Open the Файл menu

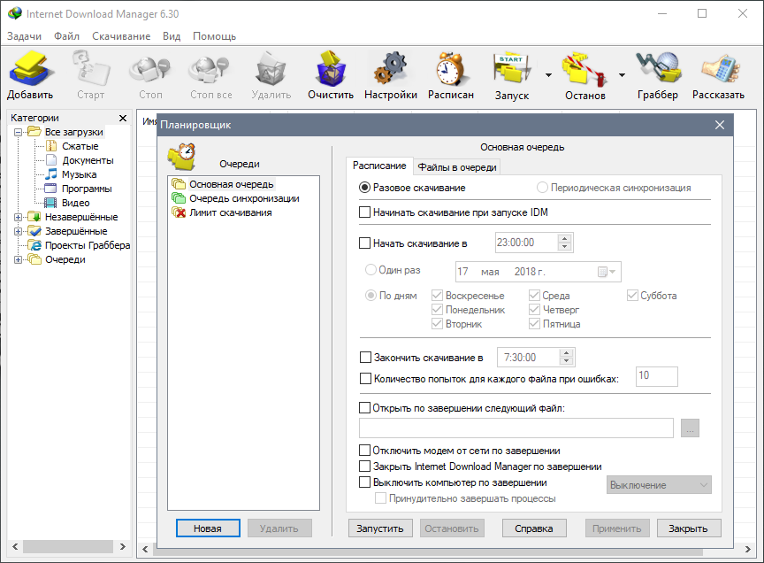(66, 36)
